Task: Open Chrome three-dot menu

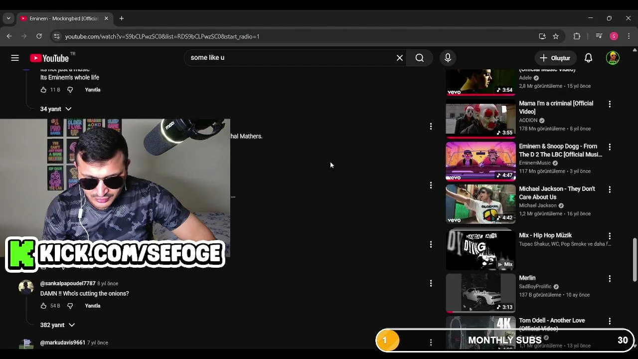Action: pos(629,36)
